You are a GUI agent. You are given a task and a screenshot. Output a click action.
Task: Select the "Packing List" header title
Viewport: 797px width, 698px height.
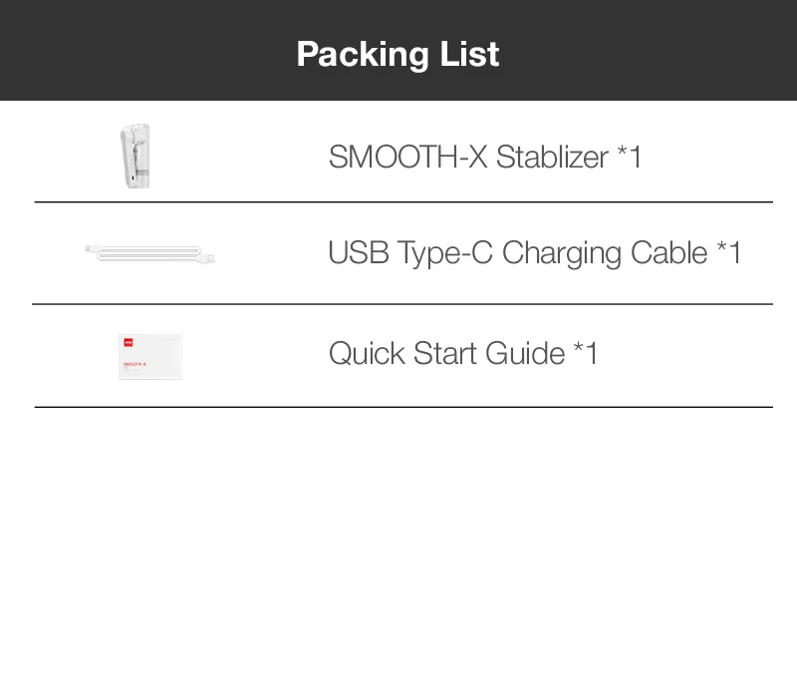398,54
